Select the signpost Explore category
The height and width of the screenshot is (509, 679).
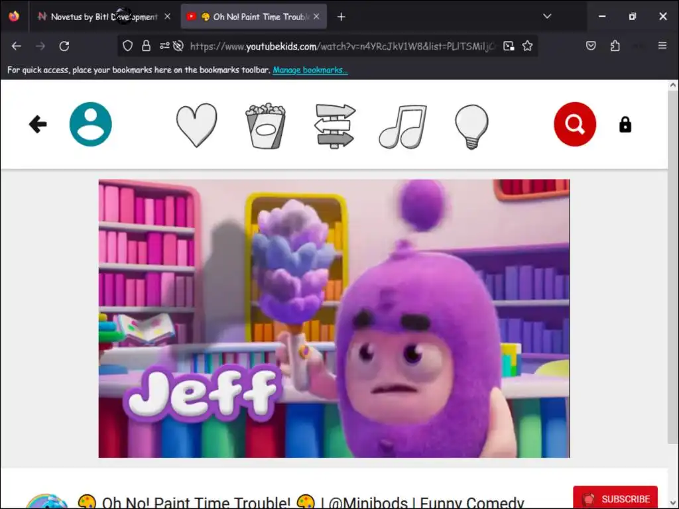[335, 125]
